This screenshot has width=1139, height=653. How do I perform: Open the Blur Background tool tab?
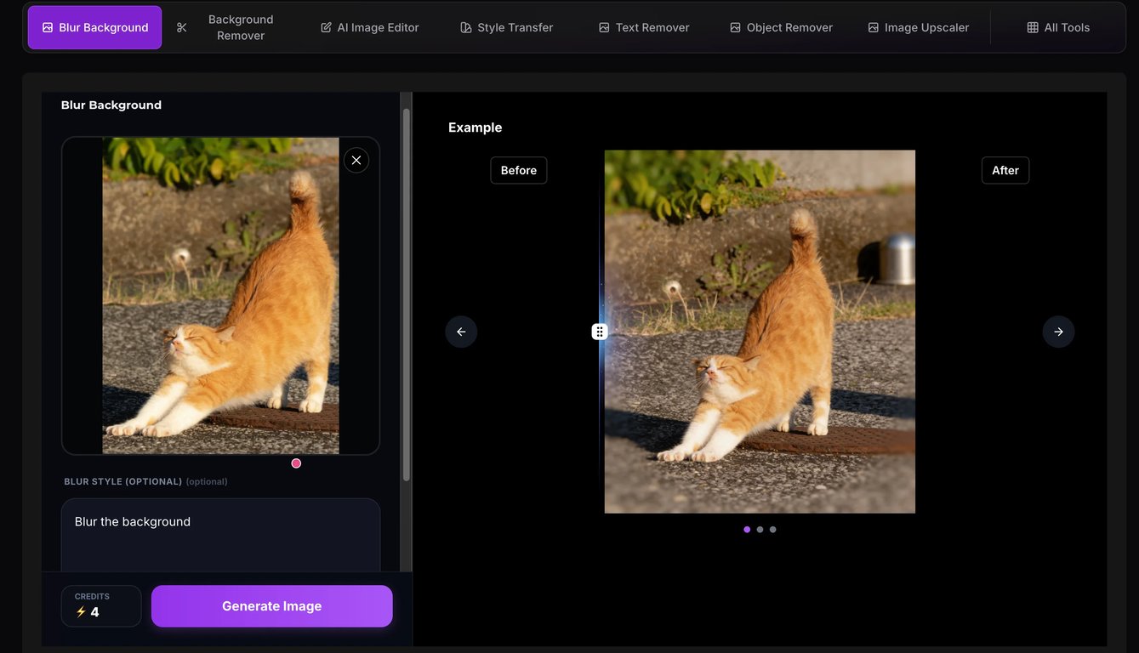pos(94,27)
